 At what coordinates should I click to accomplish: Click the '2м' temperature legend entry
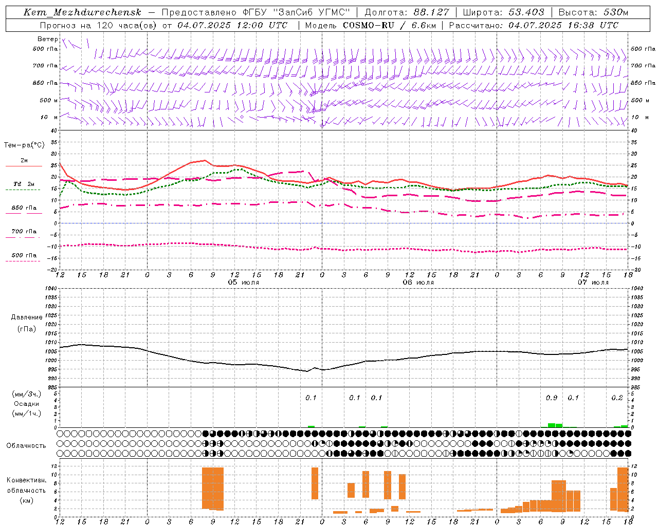[24, 161]
